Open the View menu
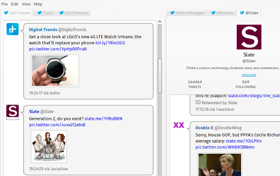The image size is (280, 176). (26, 4)
